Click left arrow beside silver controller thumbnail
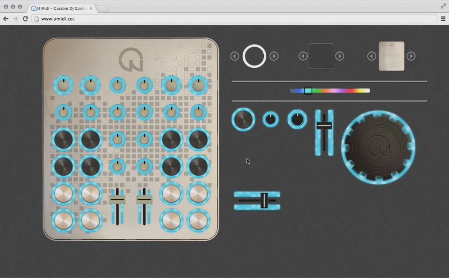This screenshot has height=278, width=449. point(371,56)
